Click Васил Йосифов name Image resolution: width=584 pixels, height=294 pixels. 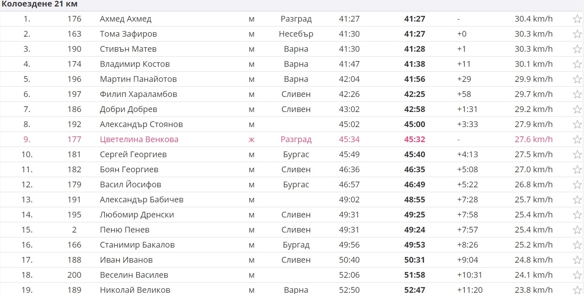(130, 184)
